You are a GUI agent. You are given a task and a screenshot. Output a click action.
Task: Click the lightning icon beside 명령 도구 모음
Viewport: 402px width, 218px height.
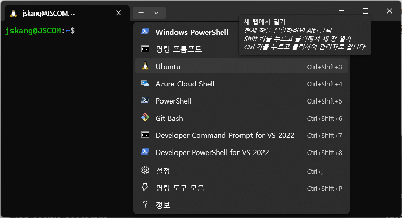pos(145,187)
